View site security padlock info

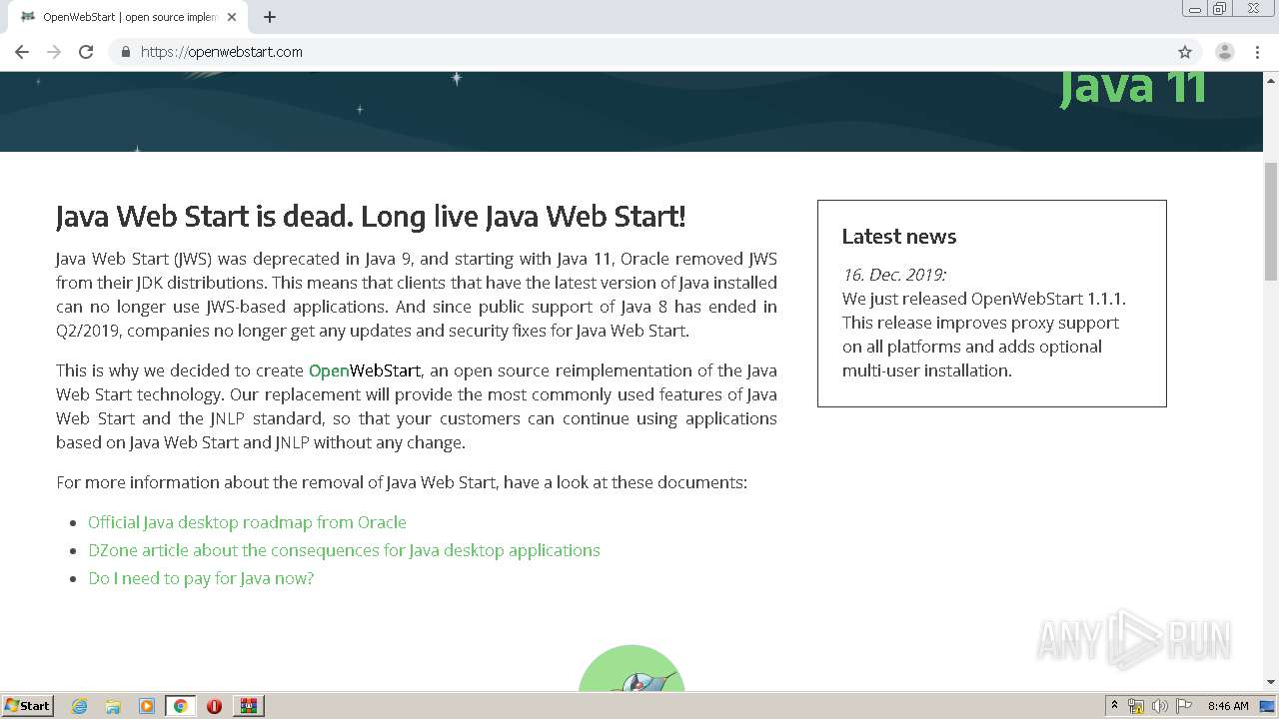[125, 52]
